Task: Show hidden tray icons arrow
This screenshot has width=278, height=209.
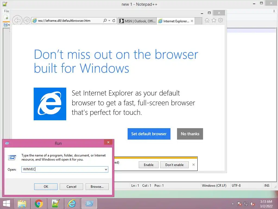Action: click(x=233, y=204)
